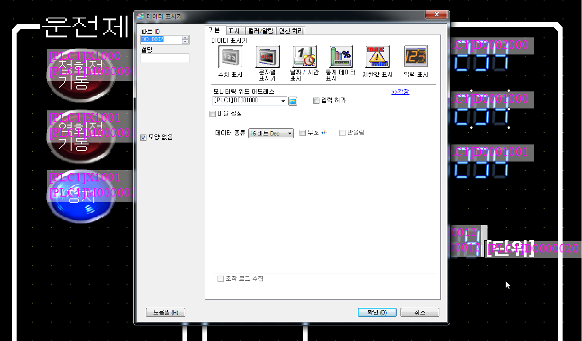Image resolution: width=582 pixels, height=341 pixels.
Task: Select the 입력 표시 icon
Action: click(x=416, y=57)
